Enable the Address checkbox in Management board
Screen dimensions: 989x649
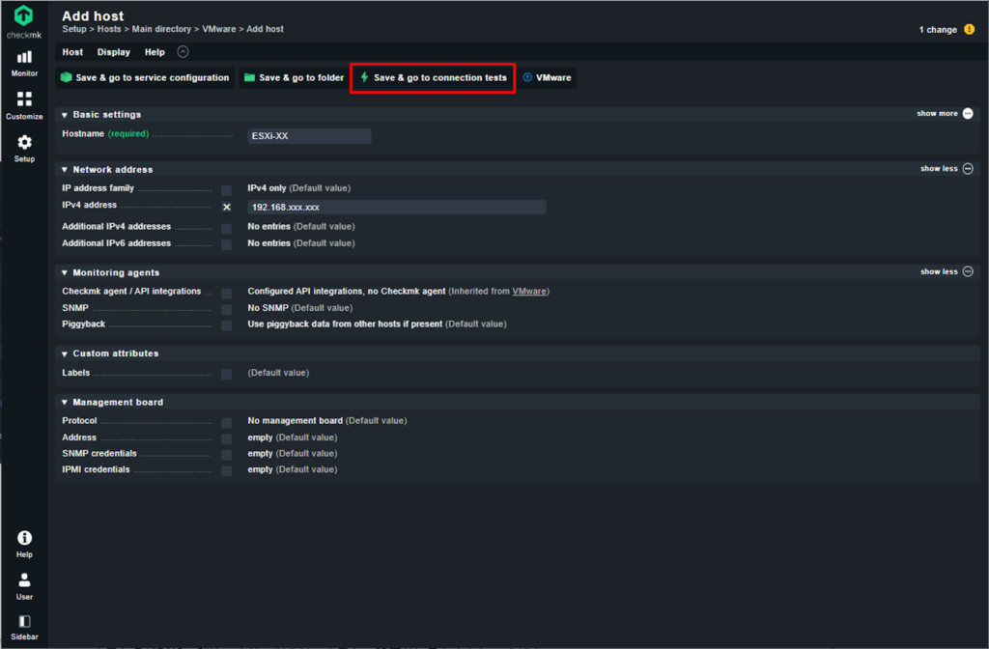(x=226, y=439)
